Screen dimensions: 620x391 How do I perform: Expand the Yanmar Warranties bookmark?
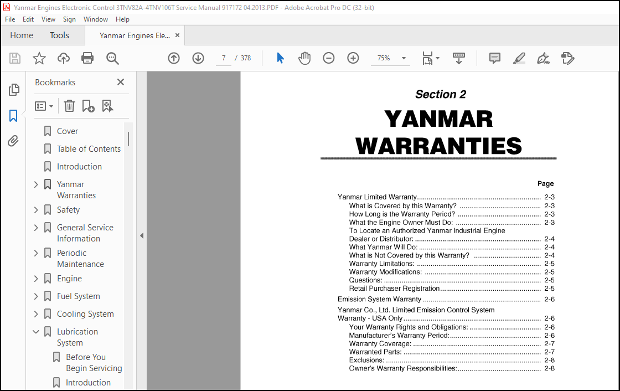point(36,184)
